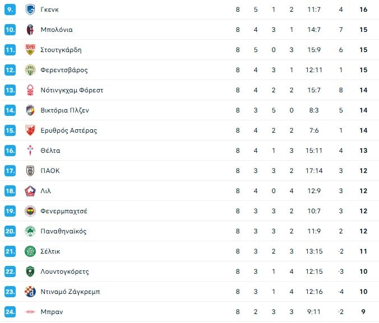Click the position 24 rank badge

coord(10,312)
